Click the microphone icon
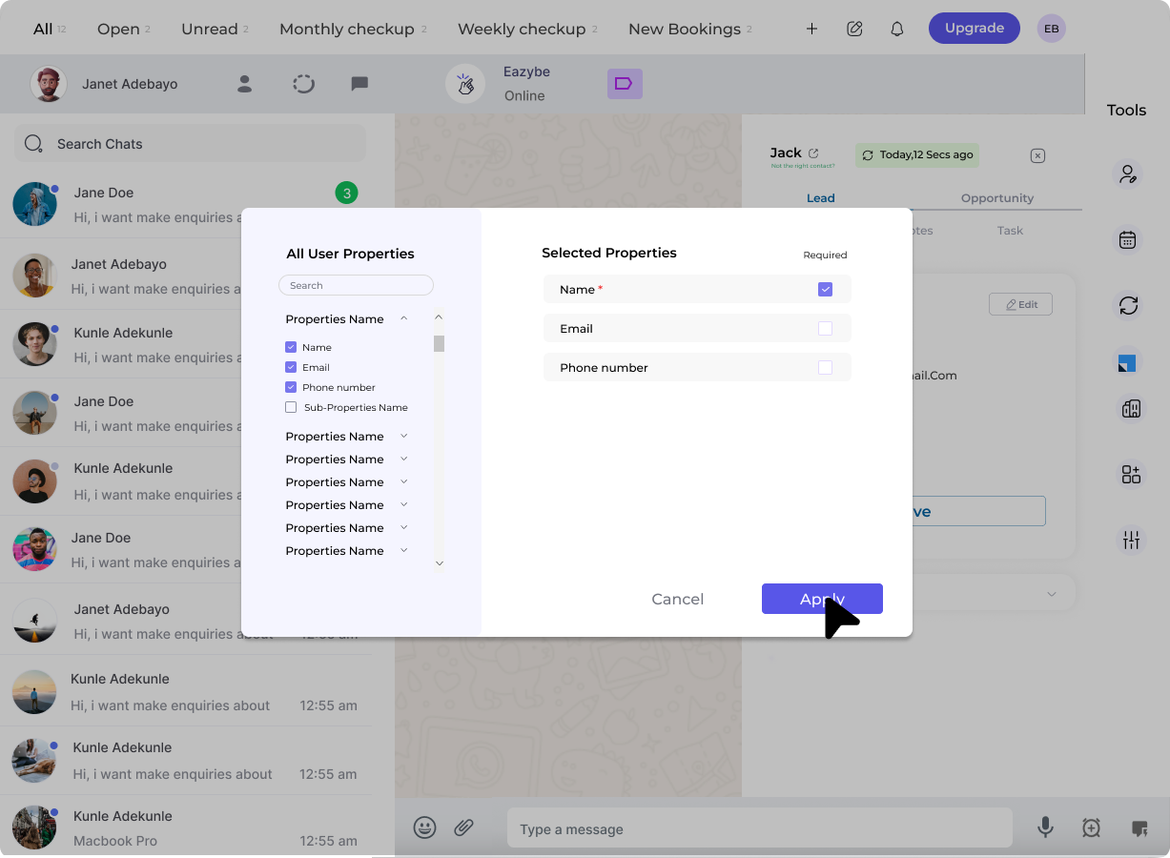1170x858 pixels. 1046,827
